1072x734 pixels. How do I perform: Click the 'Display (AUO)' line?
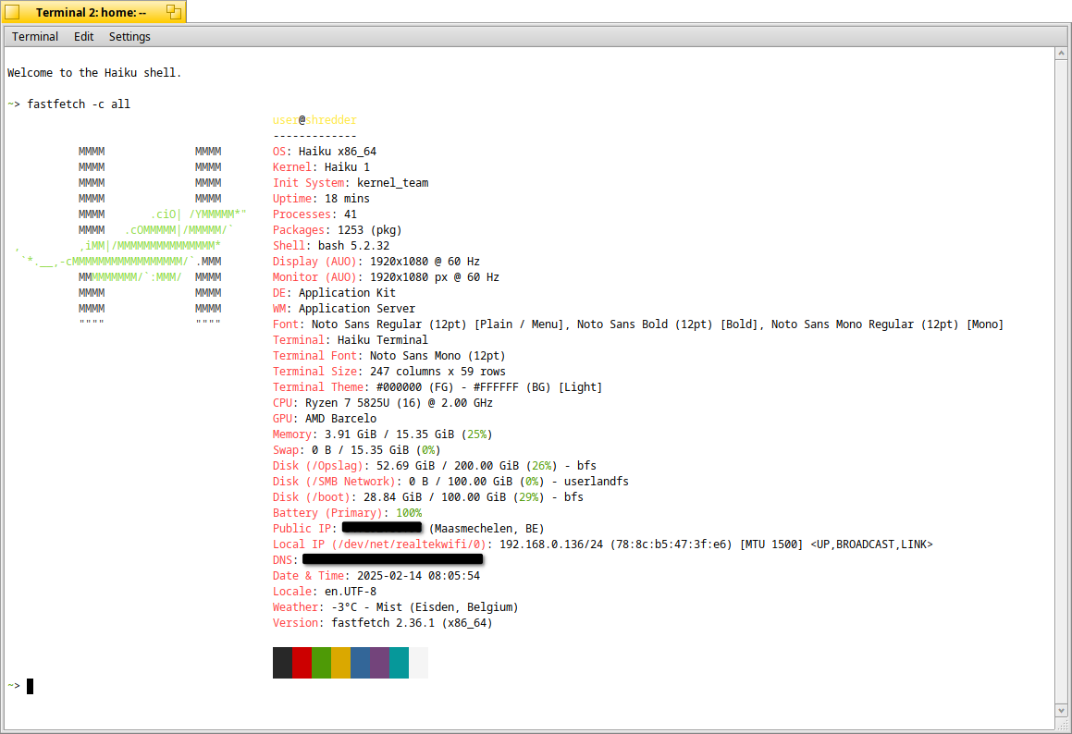click(x=376, y=261)
